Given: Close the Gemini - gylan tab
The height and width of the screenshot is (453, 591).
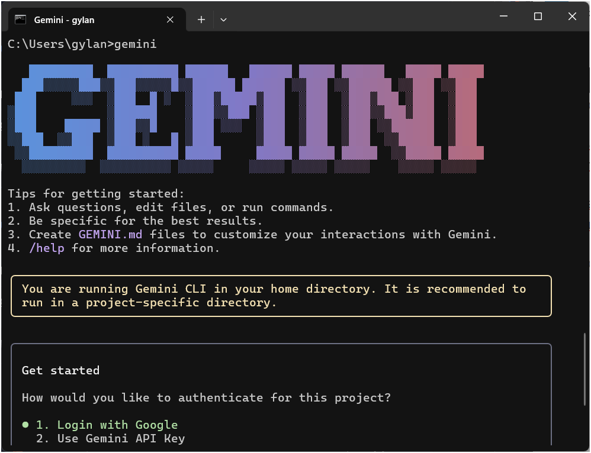Looking at the screenshot, I should pyautogui.click(x=170, y=20).
